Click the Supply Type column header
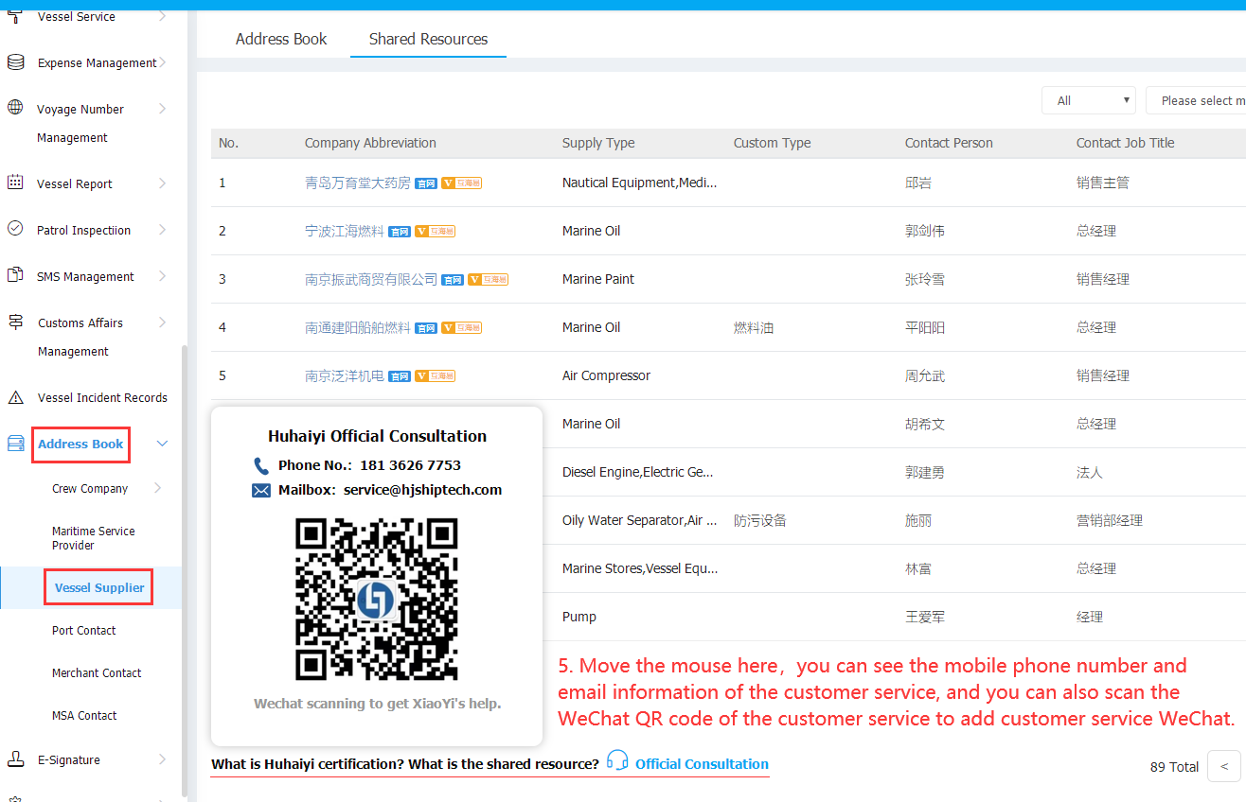Screen dimensions: 1246x802 click(598, 144)
